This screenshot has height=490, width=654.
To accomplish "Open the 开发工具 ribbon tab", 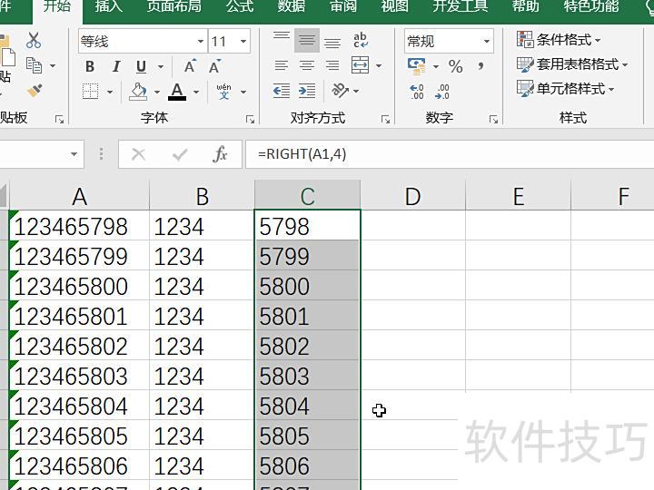I will [461, 6].
